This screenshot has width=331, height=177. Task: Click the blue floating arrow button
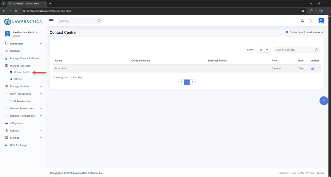pos(323,100)
